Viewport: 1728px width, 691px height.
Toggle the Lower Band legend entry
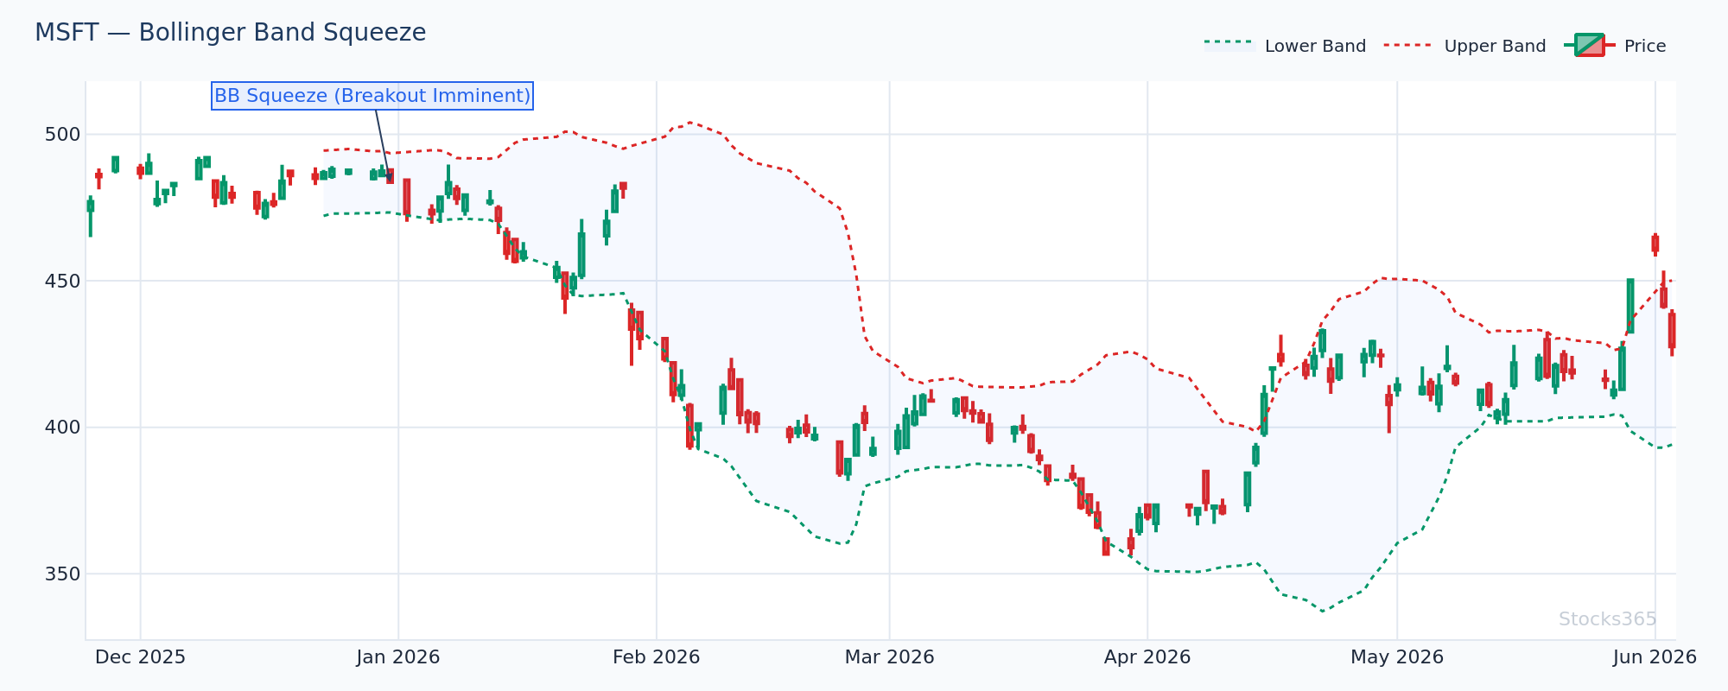(1285, 46)
